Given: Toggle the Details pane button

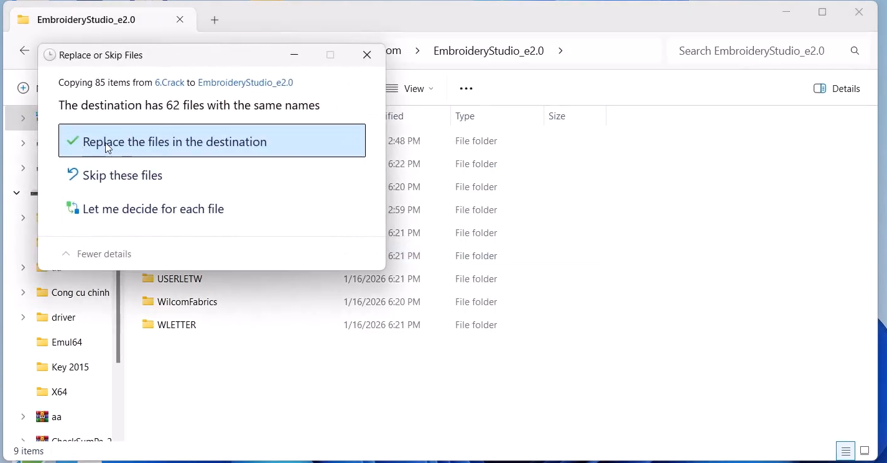Looking at the screenshot, I should tap(837, 89).
